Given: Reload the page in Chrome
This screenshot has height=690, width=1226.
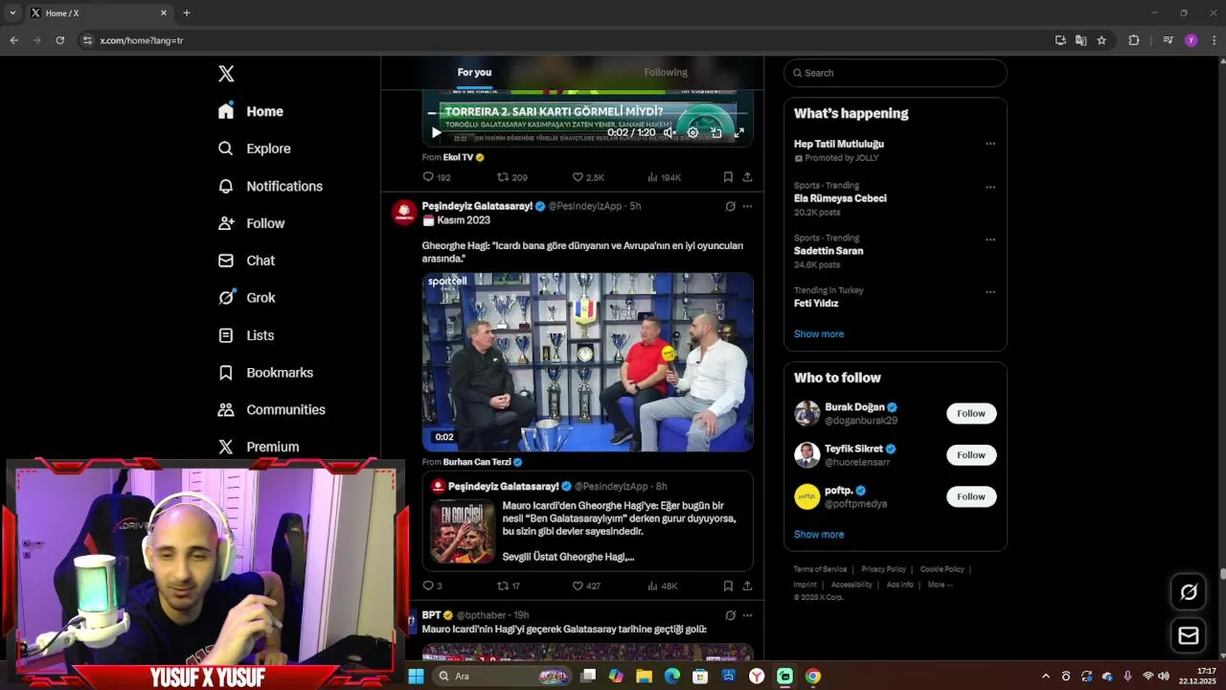Looking at the screenshot, I should pyautogui.click(x=59, y=40).
